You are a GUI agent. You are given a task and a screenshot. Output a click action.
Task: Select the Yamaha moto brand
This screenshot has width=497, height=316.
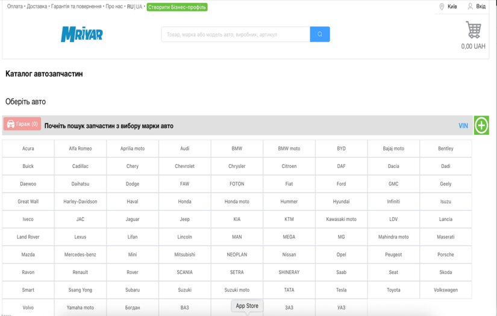(x=80, y=308)
